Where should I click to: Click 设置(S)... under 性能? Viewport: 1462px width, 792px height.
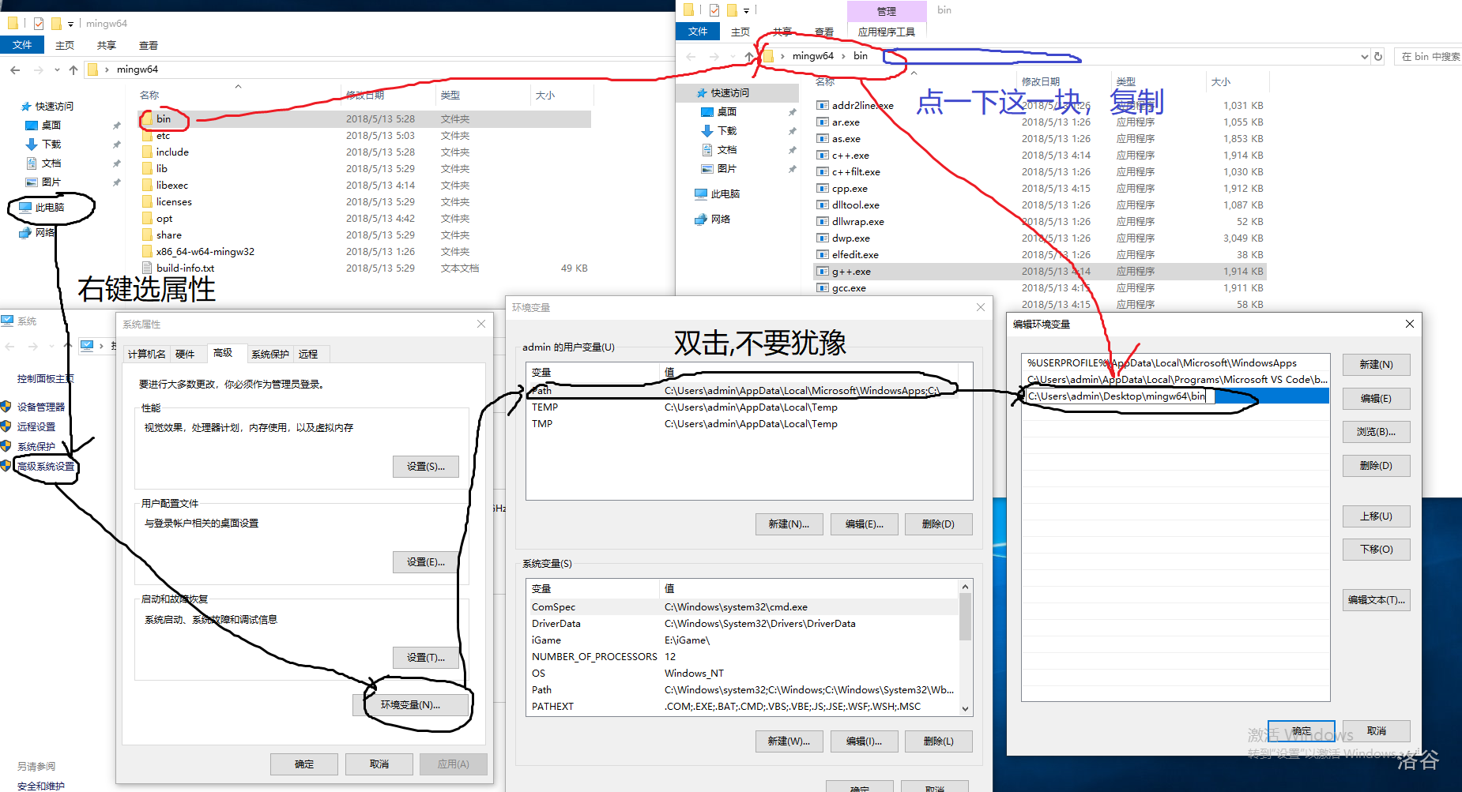(x=426, y=467)
